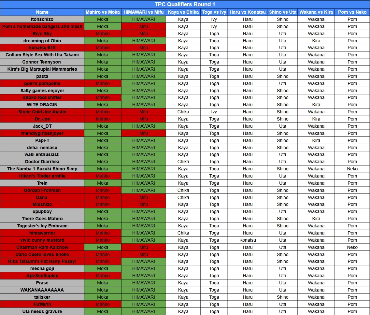
Task: Click the name cell Dana
Action: pos(42,197)
